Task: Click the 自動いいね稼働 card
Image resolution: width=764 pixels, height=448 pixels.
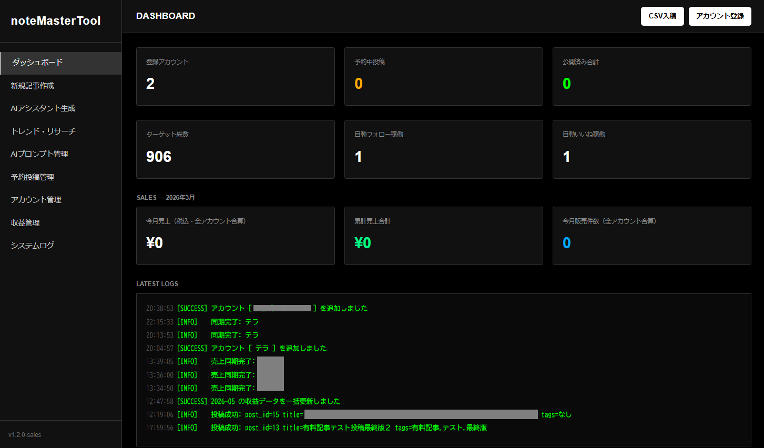Action: 651,149
